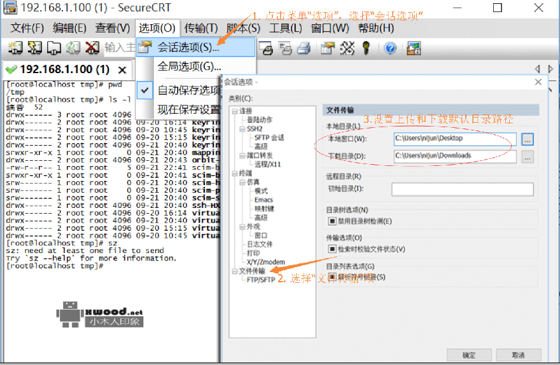Toggle 检索时校验文件状态(V) checkbox

click(x=332, y=249)
